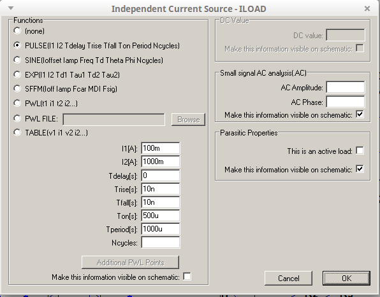Enable the 'This is an active load' checkbox
Screen dimensions: 380x297
[x=360, y=151]
